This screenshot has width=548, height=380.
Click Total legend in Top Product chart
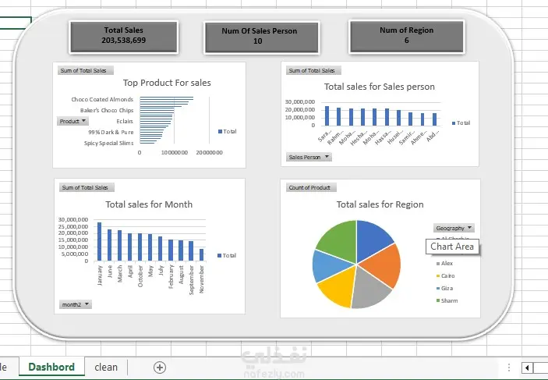click(x=227, y=132)
